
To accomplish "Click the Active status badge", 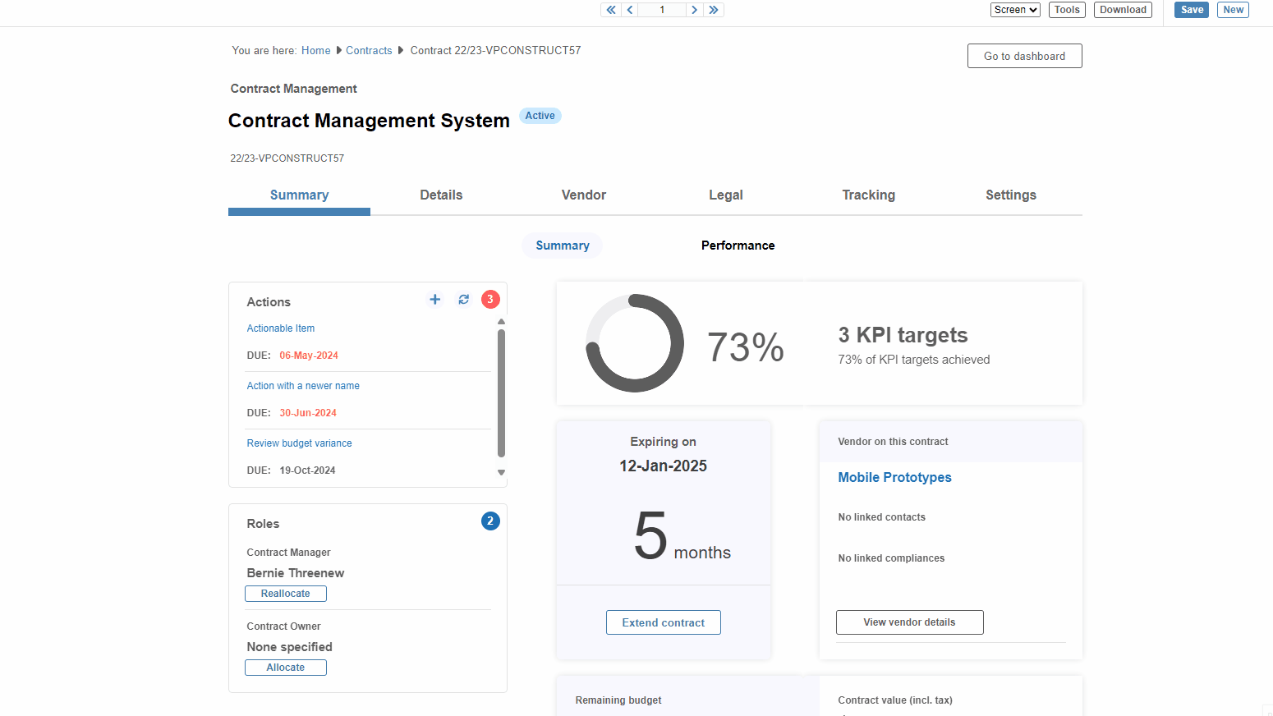I will pos(540,116).
